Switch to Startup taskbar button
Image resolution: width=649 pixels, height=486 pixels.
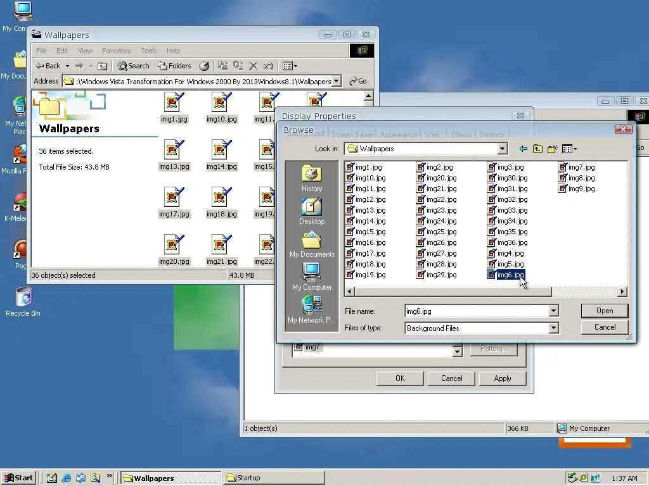tap(274, 478)
